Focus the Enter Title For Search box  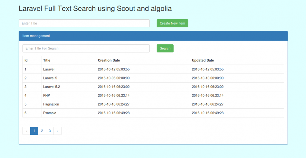click(86, 48)
